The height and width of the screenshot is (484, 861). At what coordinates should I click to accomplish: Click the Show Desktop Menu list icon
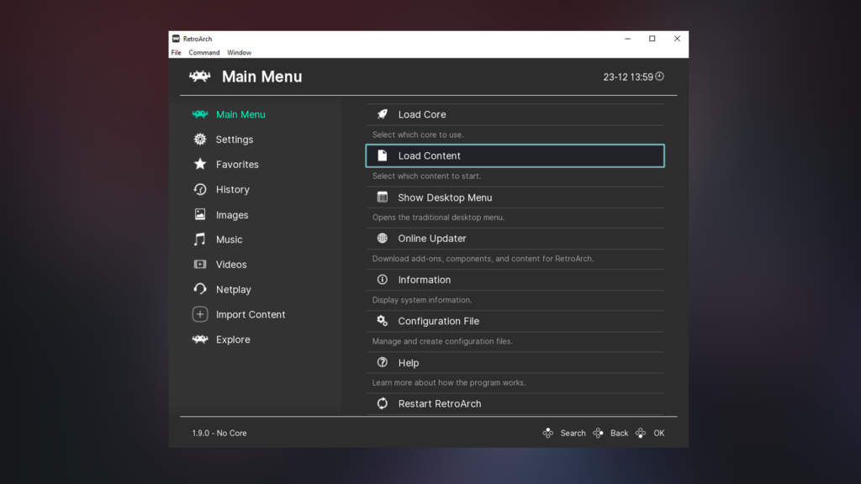[x=383, y=197]
